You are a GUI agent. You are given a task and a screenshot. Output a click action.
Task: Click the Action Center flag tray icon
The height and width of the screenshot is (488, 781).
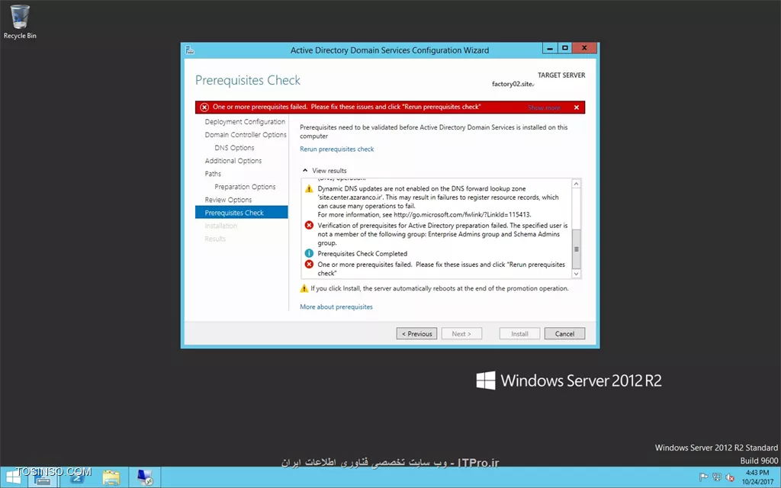(703, 477)
